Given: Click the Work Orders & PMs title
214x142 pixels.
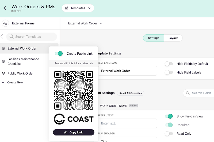Looking at the screenshot, I should coord(33,7).
